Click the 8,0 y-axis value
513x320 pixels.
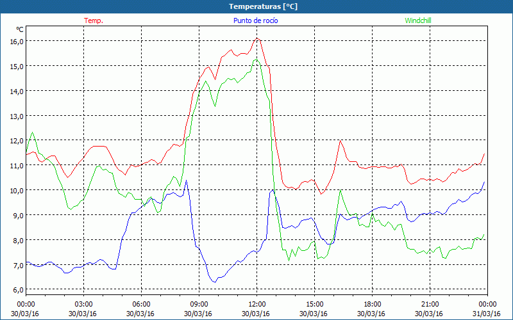point(18,241)
